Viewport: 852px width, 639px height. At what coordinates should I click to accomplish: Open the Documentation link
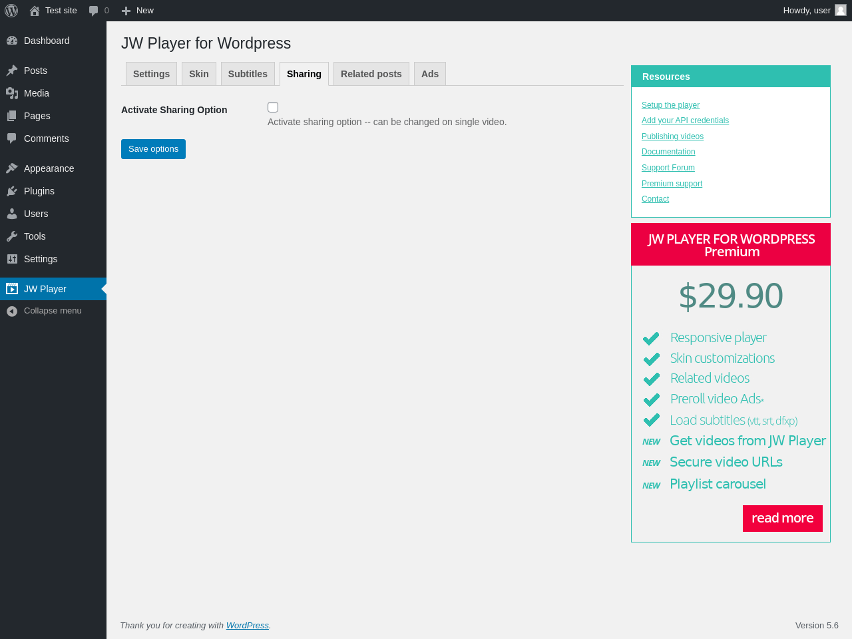pyautogui.click(x=668, y=152)
